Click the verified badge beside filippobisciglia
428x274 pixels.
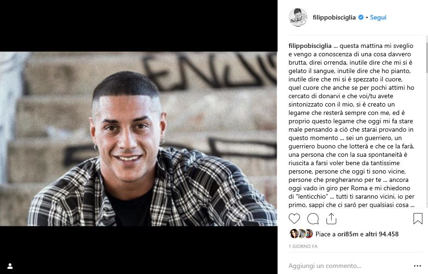361,17
